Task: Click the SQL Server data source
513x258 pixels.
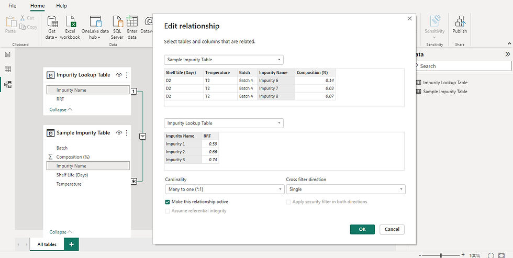Action: [x=117, y=27]
